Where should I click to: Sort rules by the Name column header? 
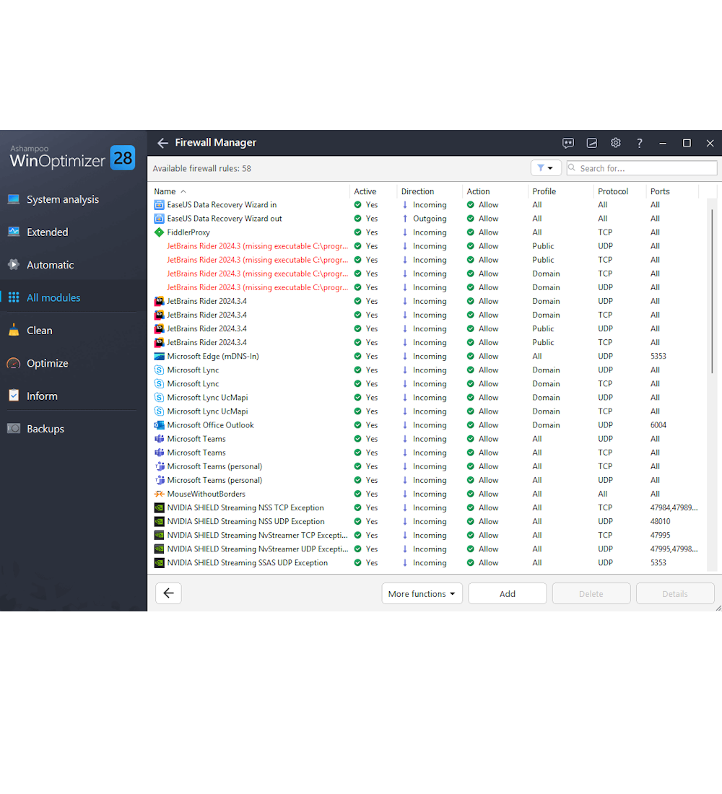tap(165, 191)
